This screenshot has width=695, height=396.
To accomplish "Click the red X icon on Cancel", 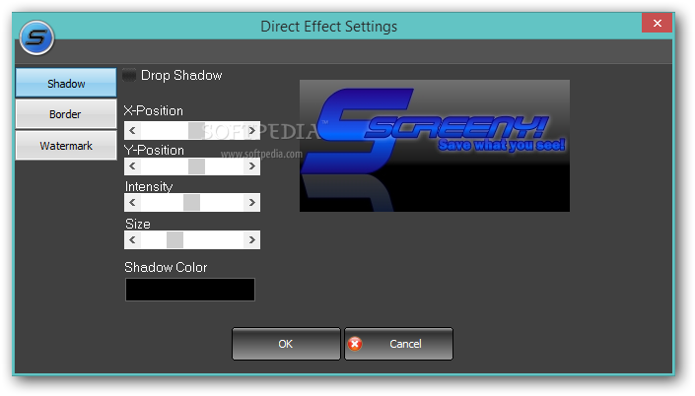I will 355,344.
